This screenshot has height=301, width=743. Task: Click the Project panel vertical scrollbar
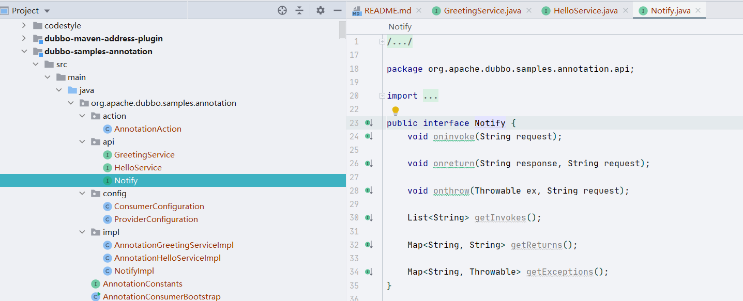point(342,30)
